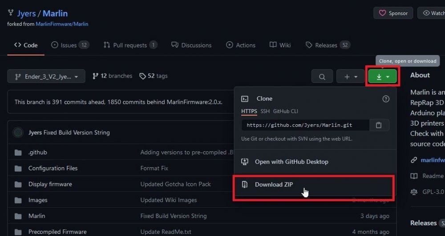Open the Issues tab
The width and height of the screenshot is (445, 236).
[70, 45]
